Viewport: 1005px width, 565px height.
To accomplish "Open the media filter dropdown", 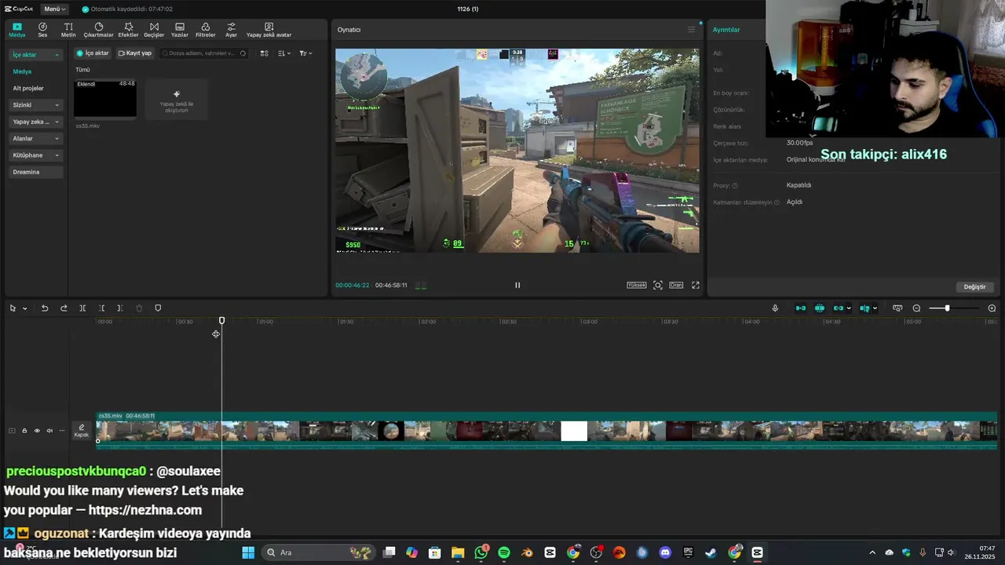I will click(305, 53).
